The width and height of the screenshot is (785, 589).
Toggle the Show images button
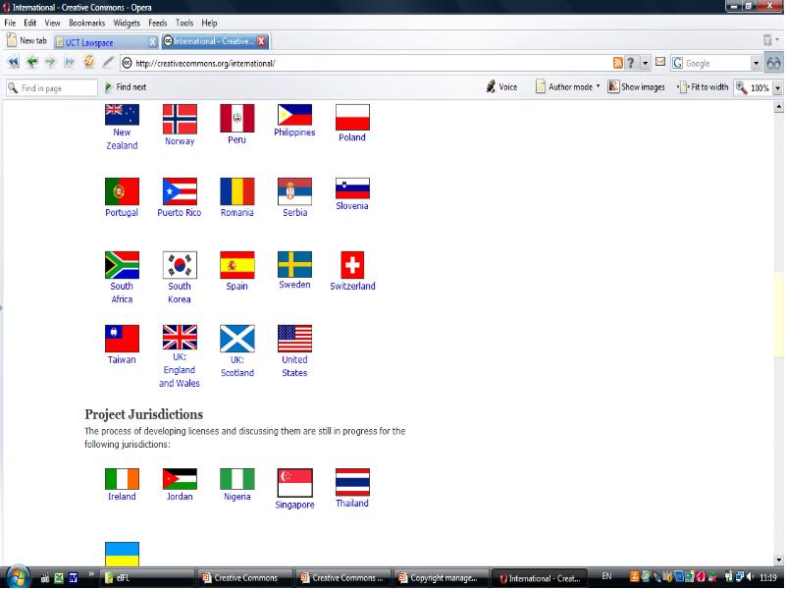click(636, 87)
